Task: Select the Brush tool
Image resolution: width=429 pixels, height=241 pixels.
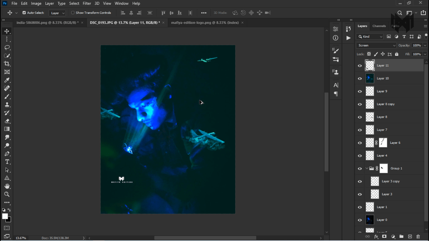Action: (x=7, y=96)
